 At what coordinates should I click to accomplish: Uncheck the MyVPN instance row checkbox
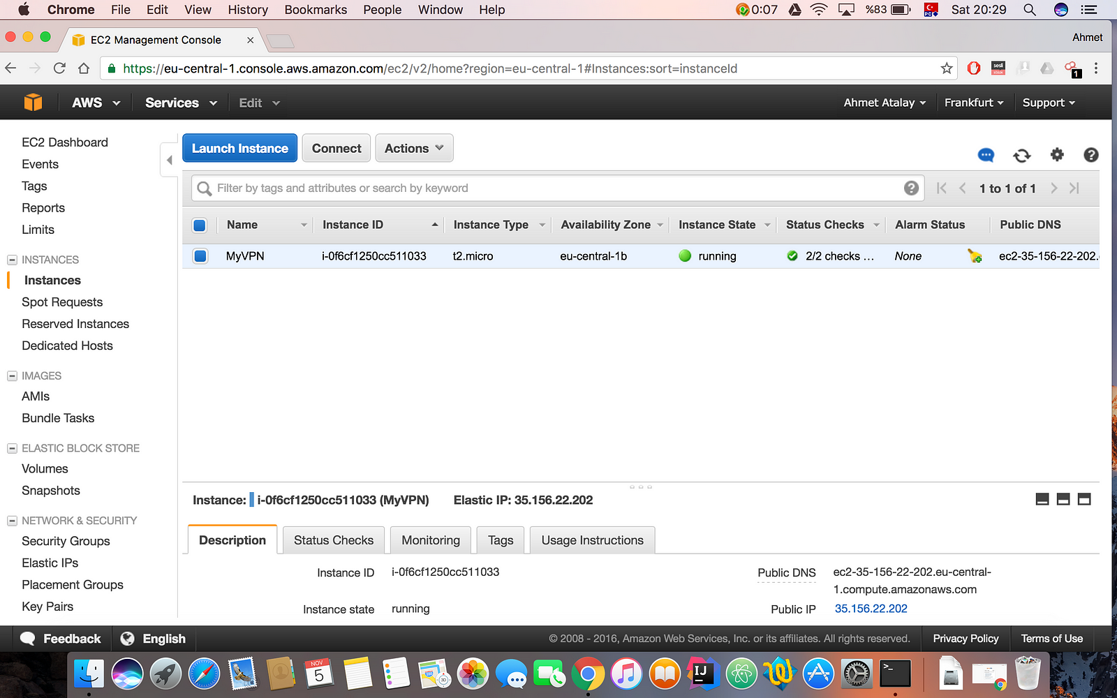[x=200, y=256]
